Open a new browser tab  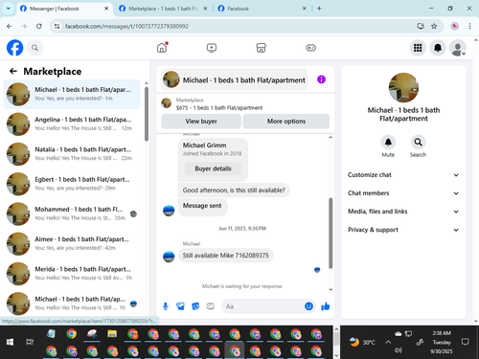[319, 9]
